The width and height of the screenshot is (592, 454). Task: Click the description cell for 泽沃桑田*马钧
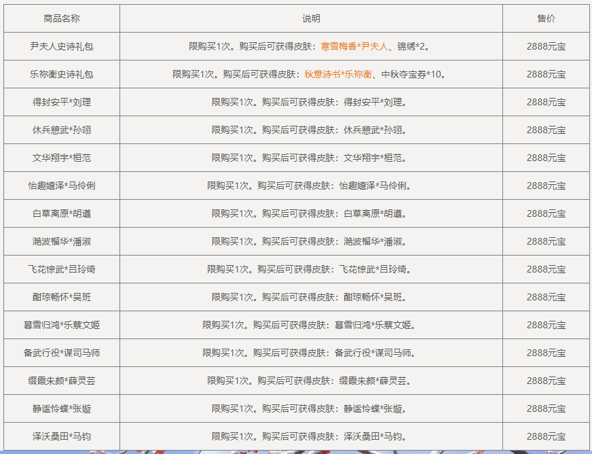point(311,436)
